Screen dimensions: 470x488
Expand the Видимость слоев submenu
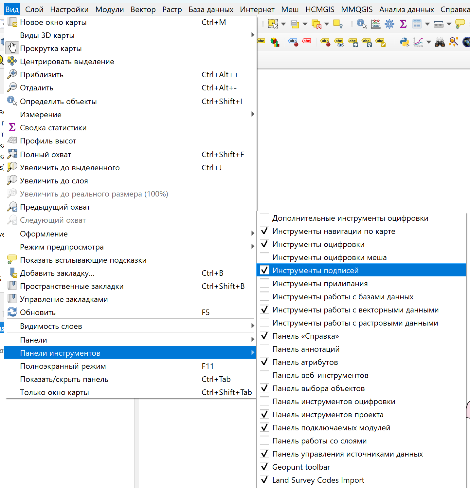pyautogui.click(x=130, y=326)
